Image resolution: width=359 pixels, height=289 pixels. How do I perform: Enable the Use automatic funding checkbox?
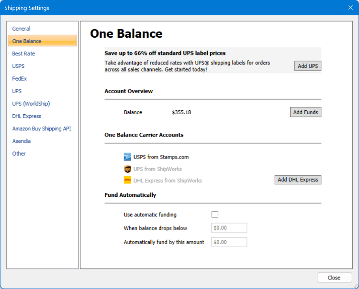pos(215,214)
